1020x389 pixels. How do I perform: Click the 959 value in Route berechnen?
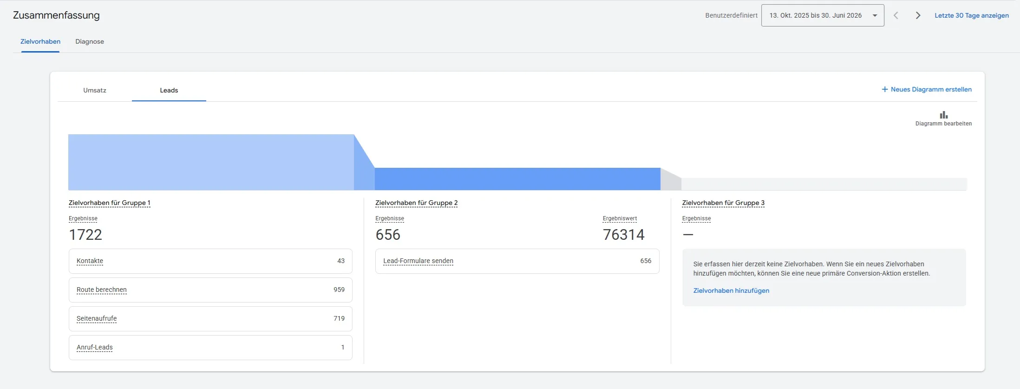339,290
